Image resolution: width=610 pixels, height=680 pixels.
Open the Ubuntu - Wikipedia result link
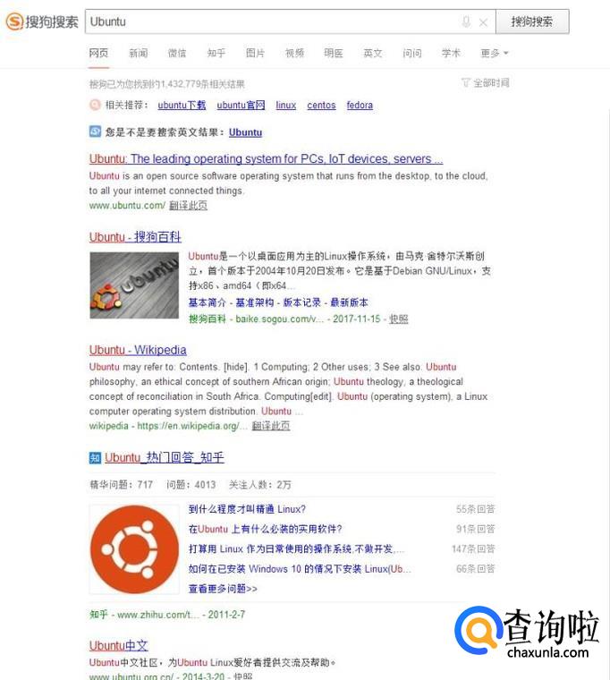pos(138,350)
